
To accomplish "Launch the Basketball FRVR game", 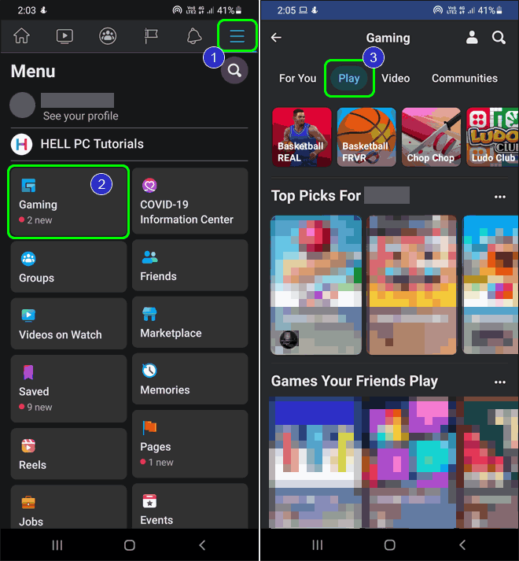I will tap(366, 137).
